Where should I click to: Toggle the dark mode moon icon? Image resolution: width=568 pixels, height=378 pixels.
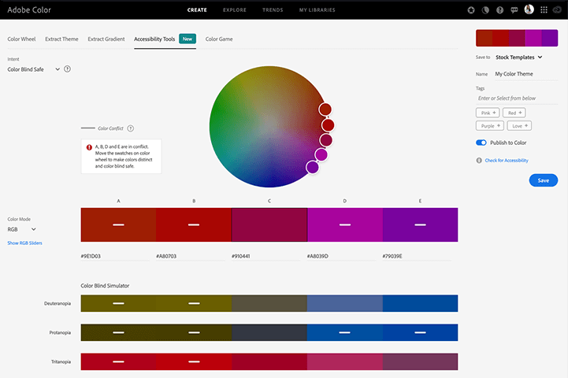[485, 10]
